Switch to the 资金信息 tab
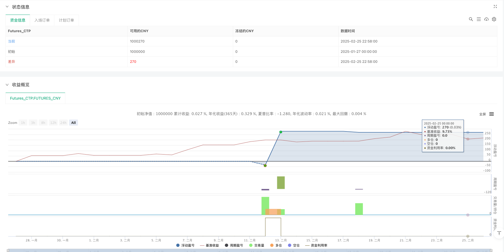The width and height of the screenshot is (504, 252). 18,20
